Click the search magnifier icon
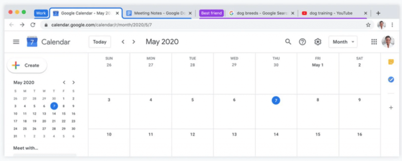The width and height of the screenshot is (402, 161). (288, 42)
